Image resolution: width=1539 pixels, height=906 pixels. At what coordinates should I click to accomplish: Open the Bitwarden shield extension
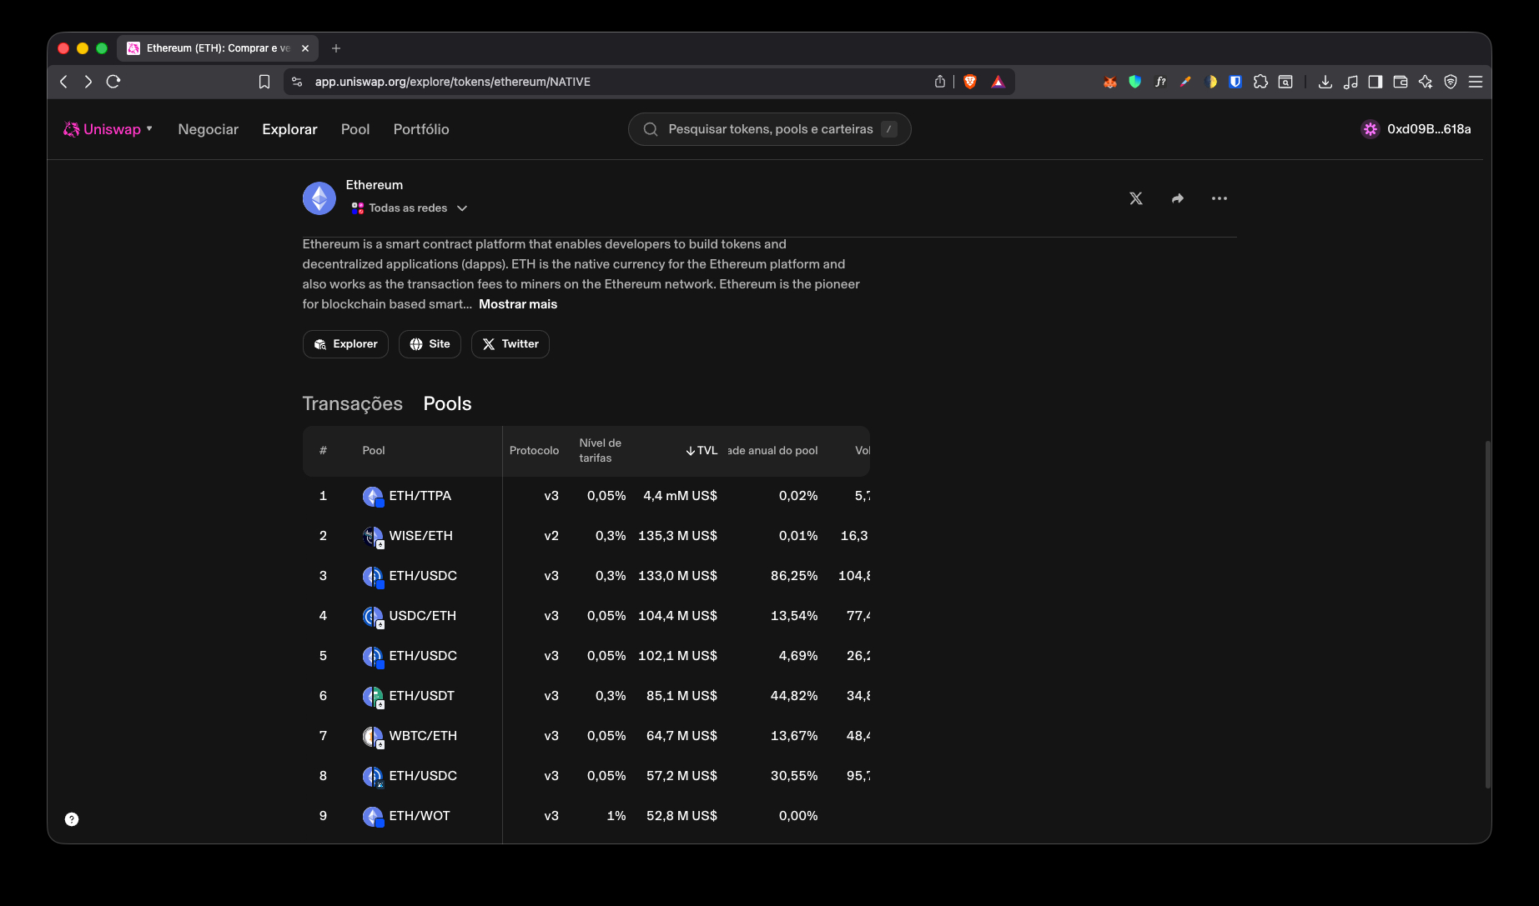tap(1235, 82)
